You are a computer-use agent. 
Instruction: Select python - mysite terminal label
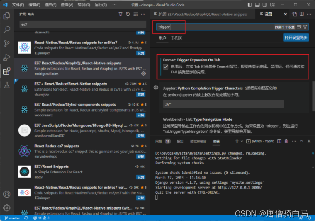coord(260,141)
